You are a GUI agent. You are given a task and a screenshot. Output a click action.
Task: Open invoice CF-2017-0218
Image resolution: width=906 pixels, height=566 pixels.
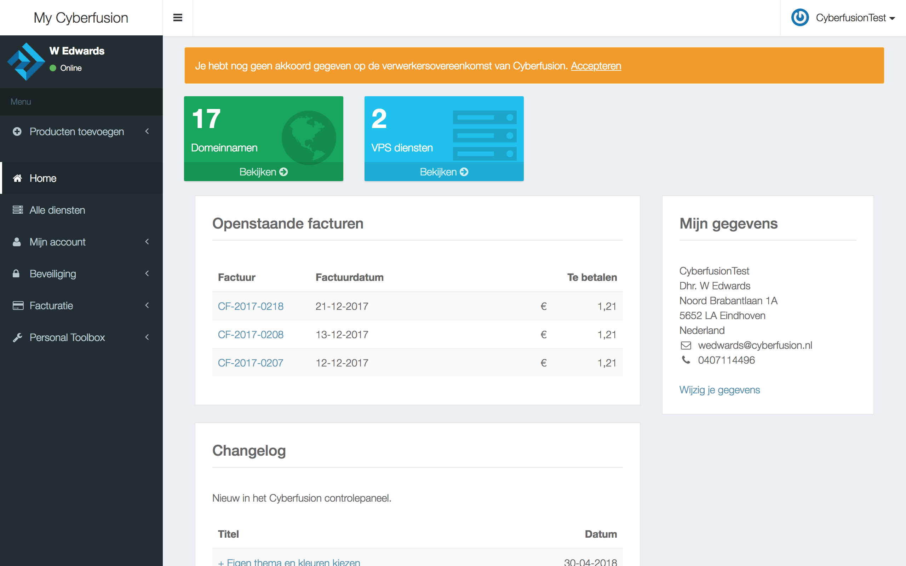[x=251, y=306]
